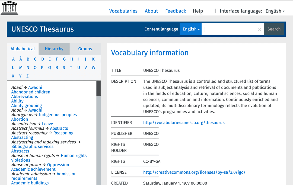Show terms starting with letter Y
The width and height of the screenshot is (293, 185).
click(20, 76)
